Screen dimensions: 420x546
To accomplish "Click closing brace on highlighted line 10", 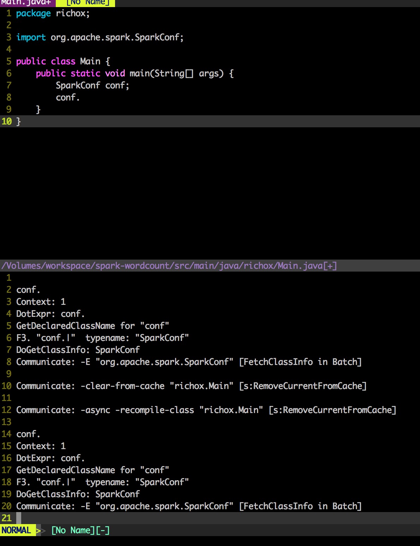I will point(18,122).
